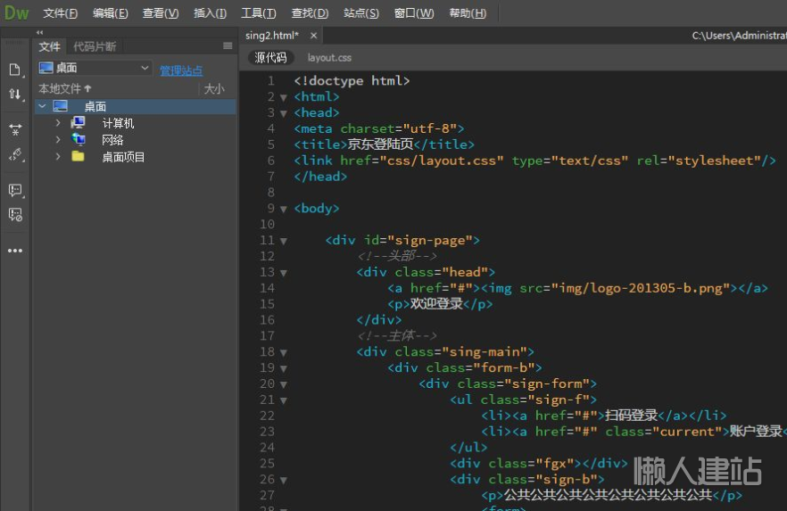Click the remove comment icon
Image resolution: width=787 pixels, height=511 pixels.
[x=15, y=215]
